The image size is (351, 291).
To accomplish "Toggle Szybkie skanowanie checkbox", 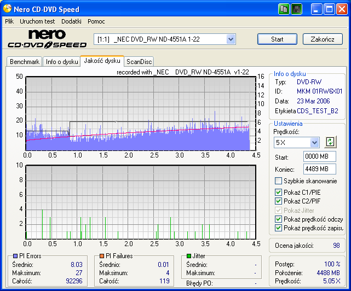I will [278, 181].
